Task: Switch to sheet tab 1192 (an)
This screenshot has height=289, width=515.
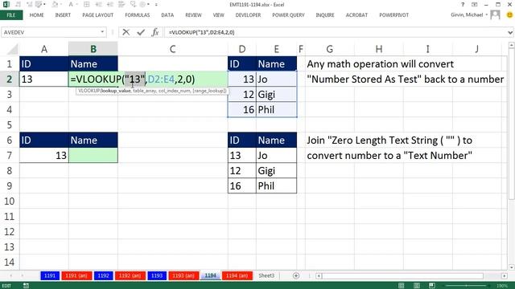Action: coord(130,276)
